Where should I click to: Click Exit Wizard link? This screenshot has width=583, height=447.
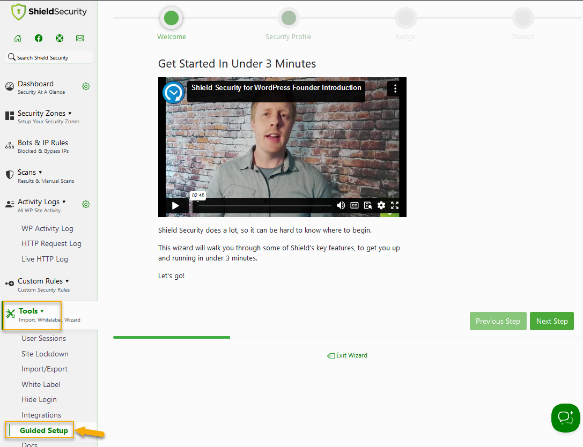347,355
